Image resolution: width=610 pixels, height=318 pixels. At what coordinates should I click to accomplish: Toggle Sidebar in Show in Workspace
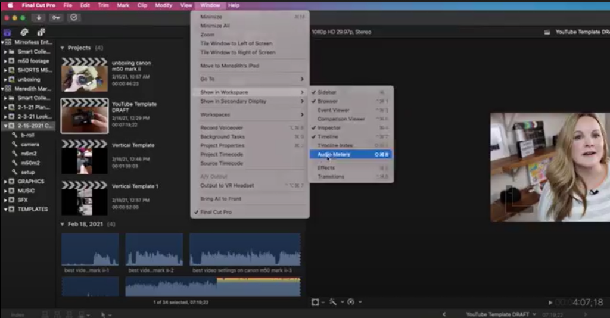(351, 92)
